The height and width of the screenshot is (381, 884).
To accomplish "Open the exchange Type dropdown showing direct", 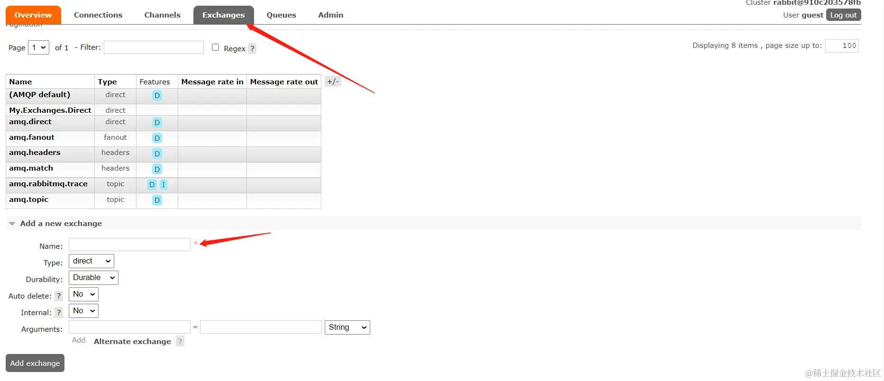I will click(91, 261).
